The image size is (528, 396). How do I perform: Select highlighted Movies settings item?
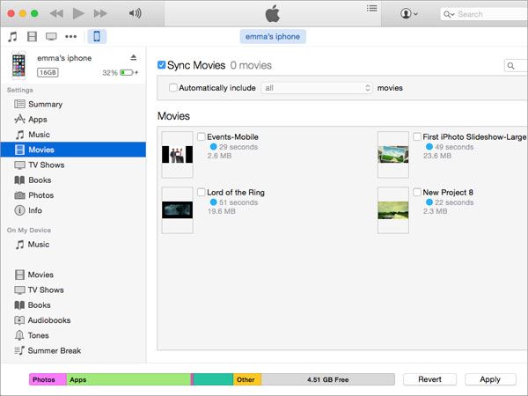click(73, 150)
